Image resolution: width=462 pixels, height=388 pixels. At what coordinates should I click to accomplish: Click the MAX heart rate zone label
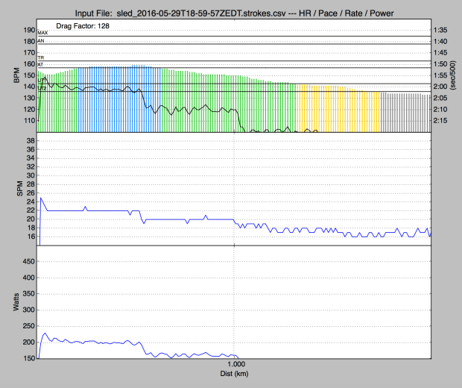coord(42,34)
